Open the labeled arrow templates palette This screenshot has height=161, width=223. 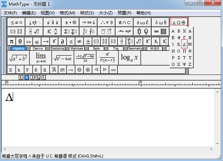point(124,32)
